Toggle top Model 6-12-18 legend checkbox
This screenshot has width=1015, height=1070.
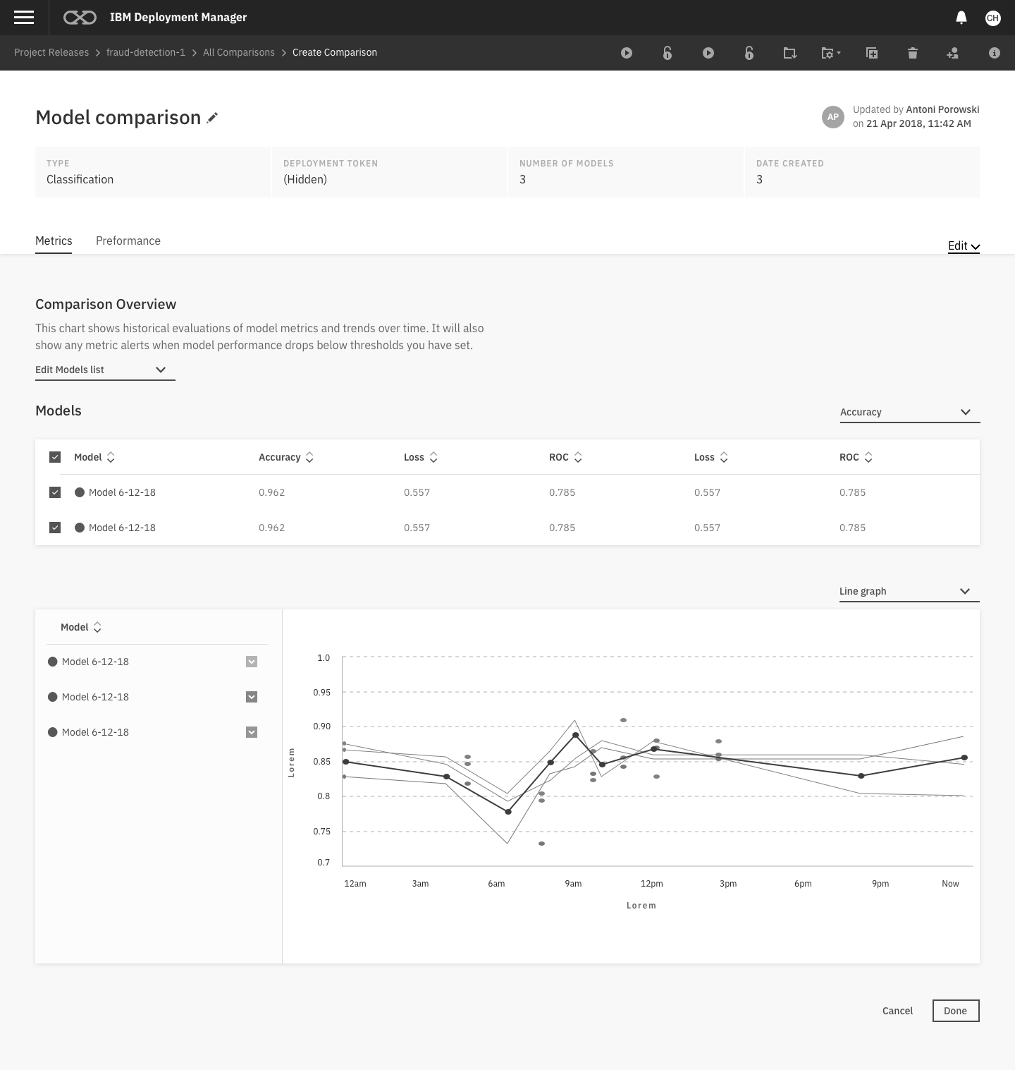tap(252, 662)
